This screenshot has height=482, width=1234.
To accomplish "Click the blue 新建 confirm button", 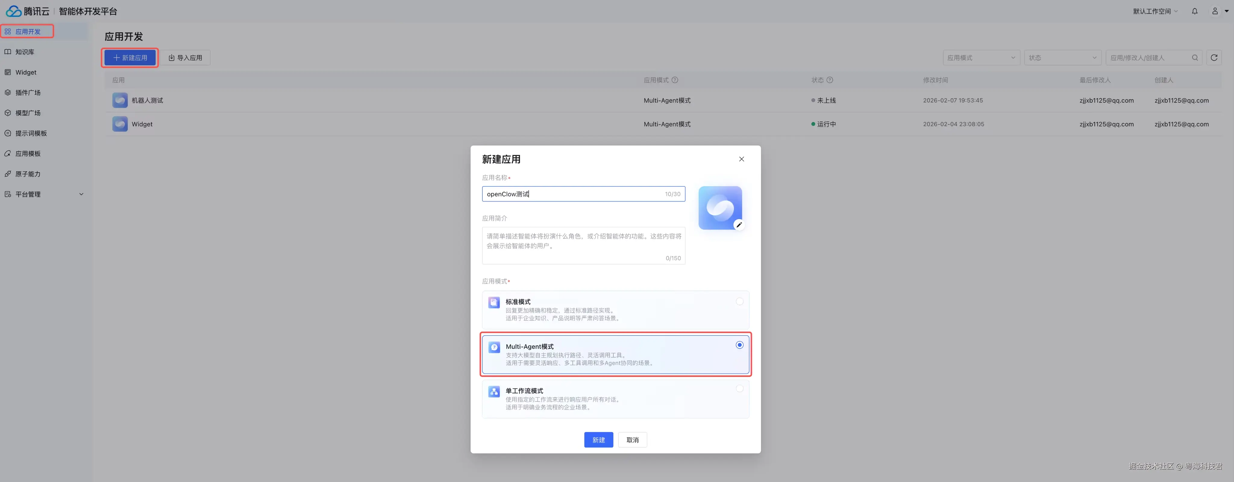I will [598, 440].
